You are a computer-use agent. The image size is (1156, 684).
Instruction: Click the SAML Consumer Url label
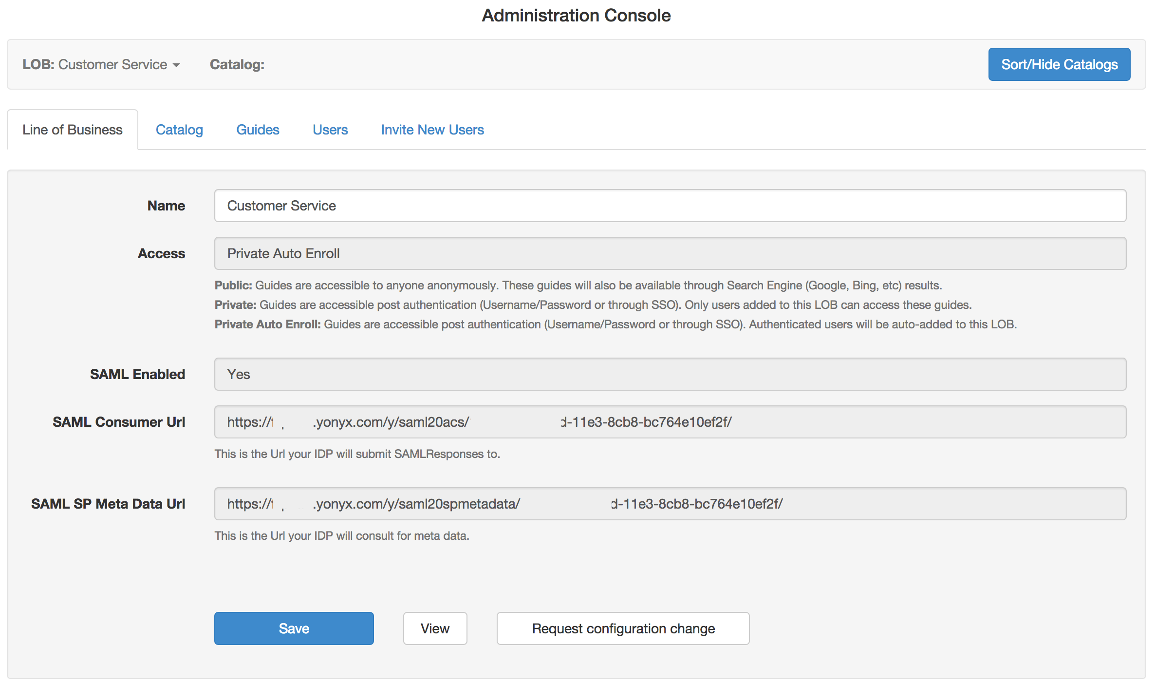pyautogui.click(x=119, y=422)
